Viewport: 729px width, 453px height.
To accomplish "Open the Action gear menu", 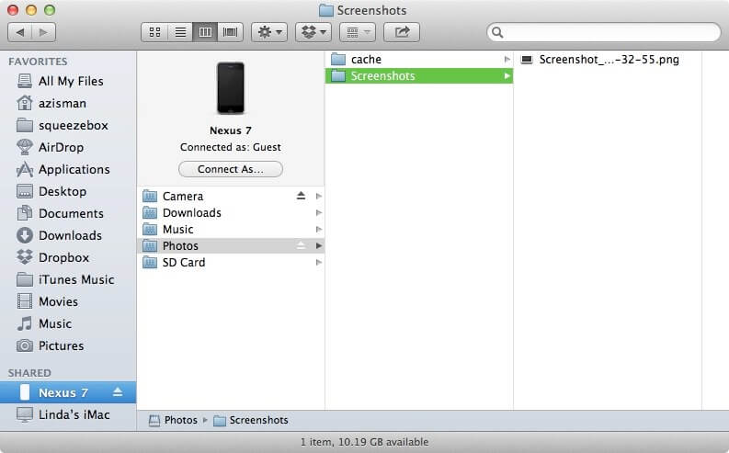I will pyautogui.click(x=269, y=32).
